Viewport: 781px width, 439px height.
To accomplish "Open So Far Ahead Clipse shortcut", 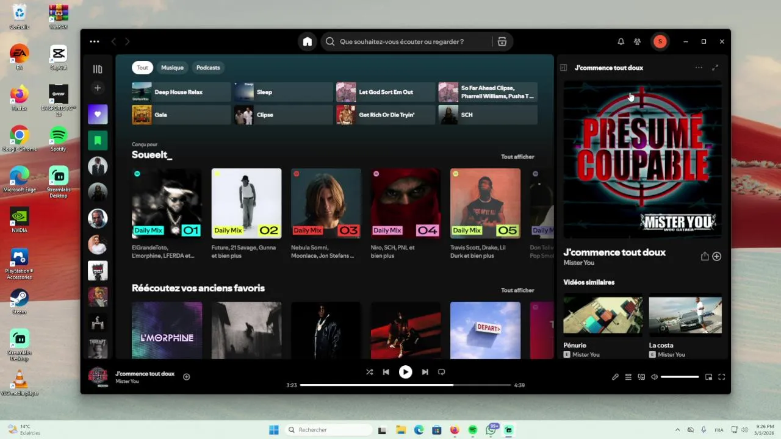I will [x=488, y=92].
